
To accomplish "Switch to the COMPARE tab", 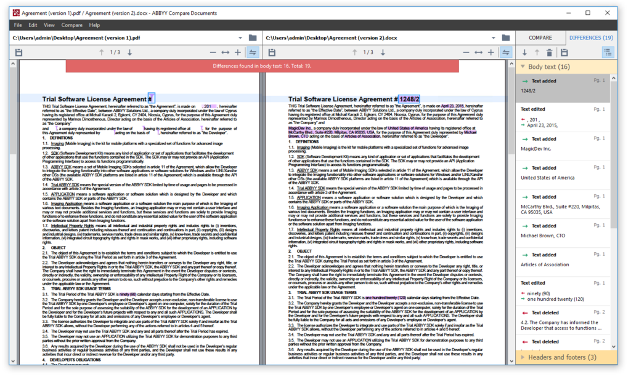I will pos(540,38).
